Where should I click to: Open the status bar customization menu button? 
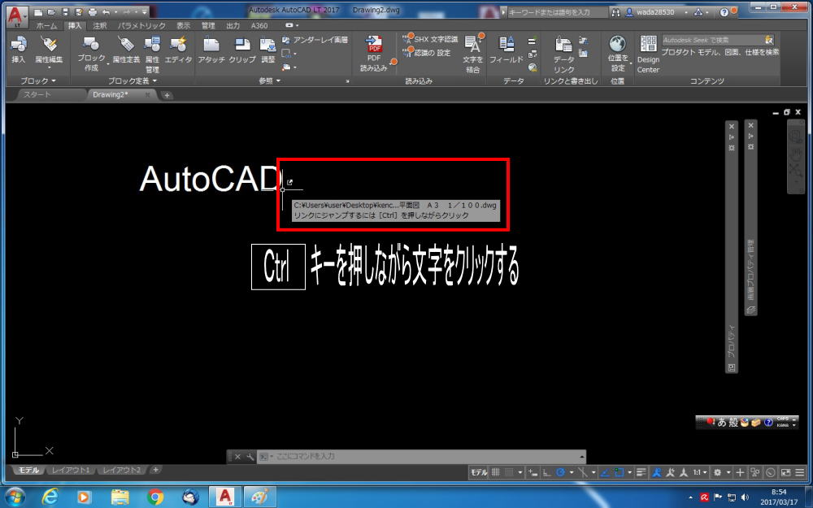click(800, 472)
